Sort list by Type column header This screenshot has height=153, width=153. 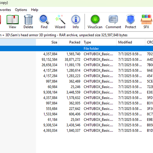click(x=99, y=42)
